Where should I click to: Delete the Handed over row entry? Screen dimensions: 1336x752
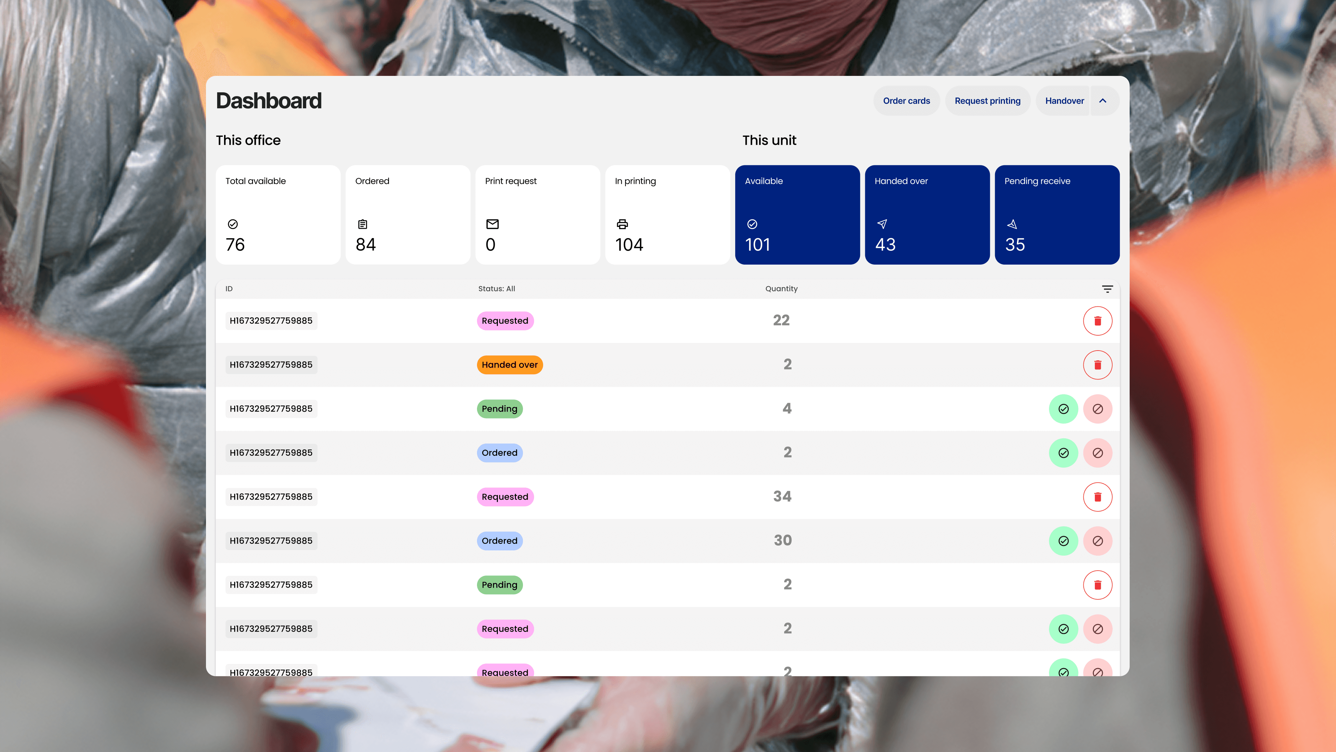[x=1097, y=365]
